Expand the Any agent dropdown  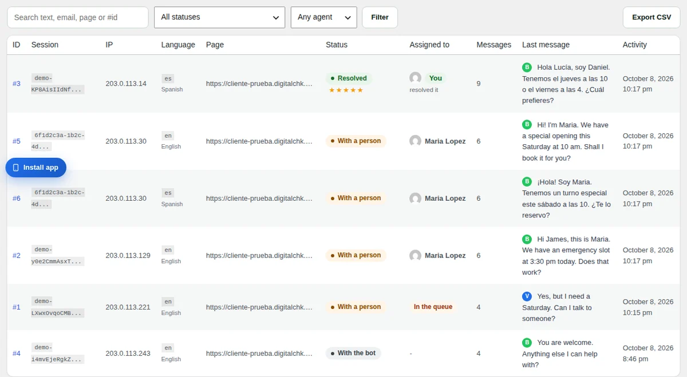click(x=324, y=17)
